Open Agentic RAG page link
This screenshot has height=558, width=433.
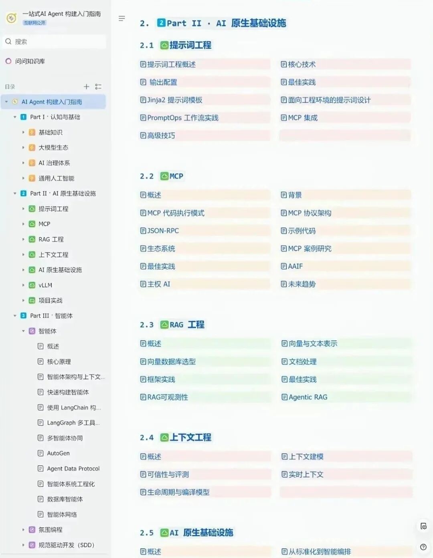[308, 397]
